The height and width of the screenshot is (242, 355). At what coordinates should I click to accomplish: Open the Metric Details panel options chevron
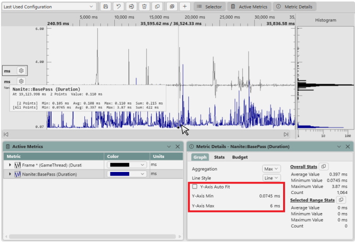tap(339, 146)
